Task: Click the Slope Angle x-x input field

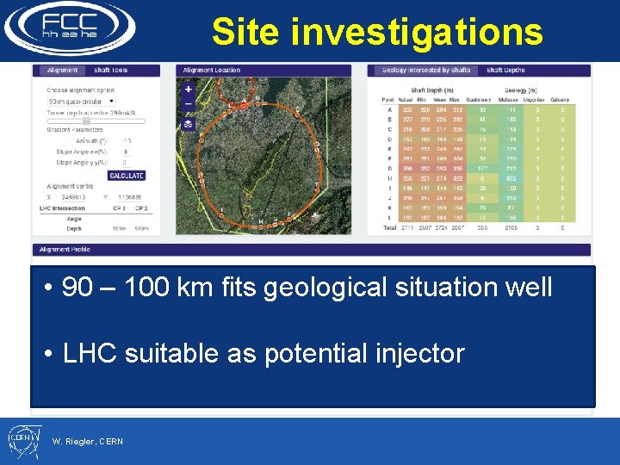Action: click(127, 152)
